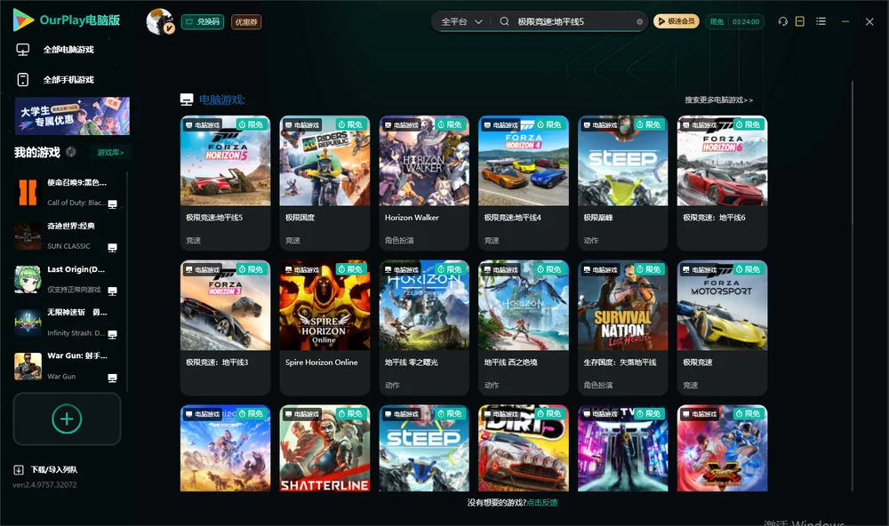Open the Forza Horizon 4 game card
The height and width of the screenshot is (526, 889).
(x=524, y=183)
